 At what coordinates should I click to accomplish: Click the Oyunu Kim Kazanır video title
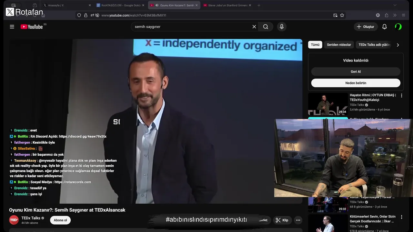[x=67, y=210]
